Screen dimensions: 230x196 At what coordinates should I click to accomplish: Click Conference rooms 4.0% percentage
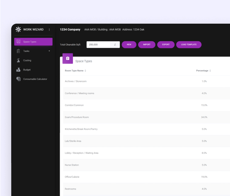point(204,93)
